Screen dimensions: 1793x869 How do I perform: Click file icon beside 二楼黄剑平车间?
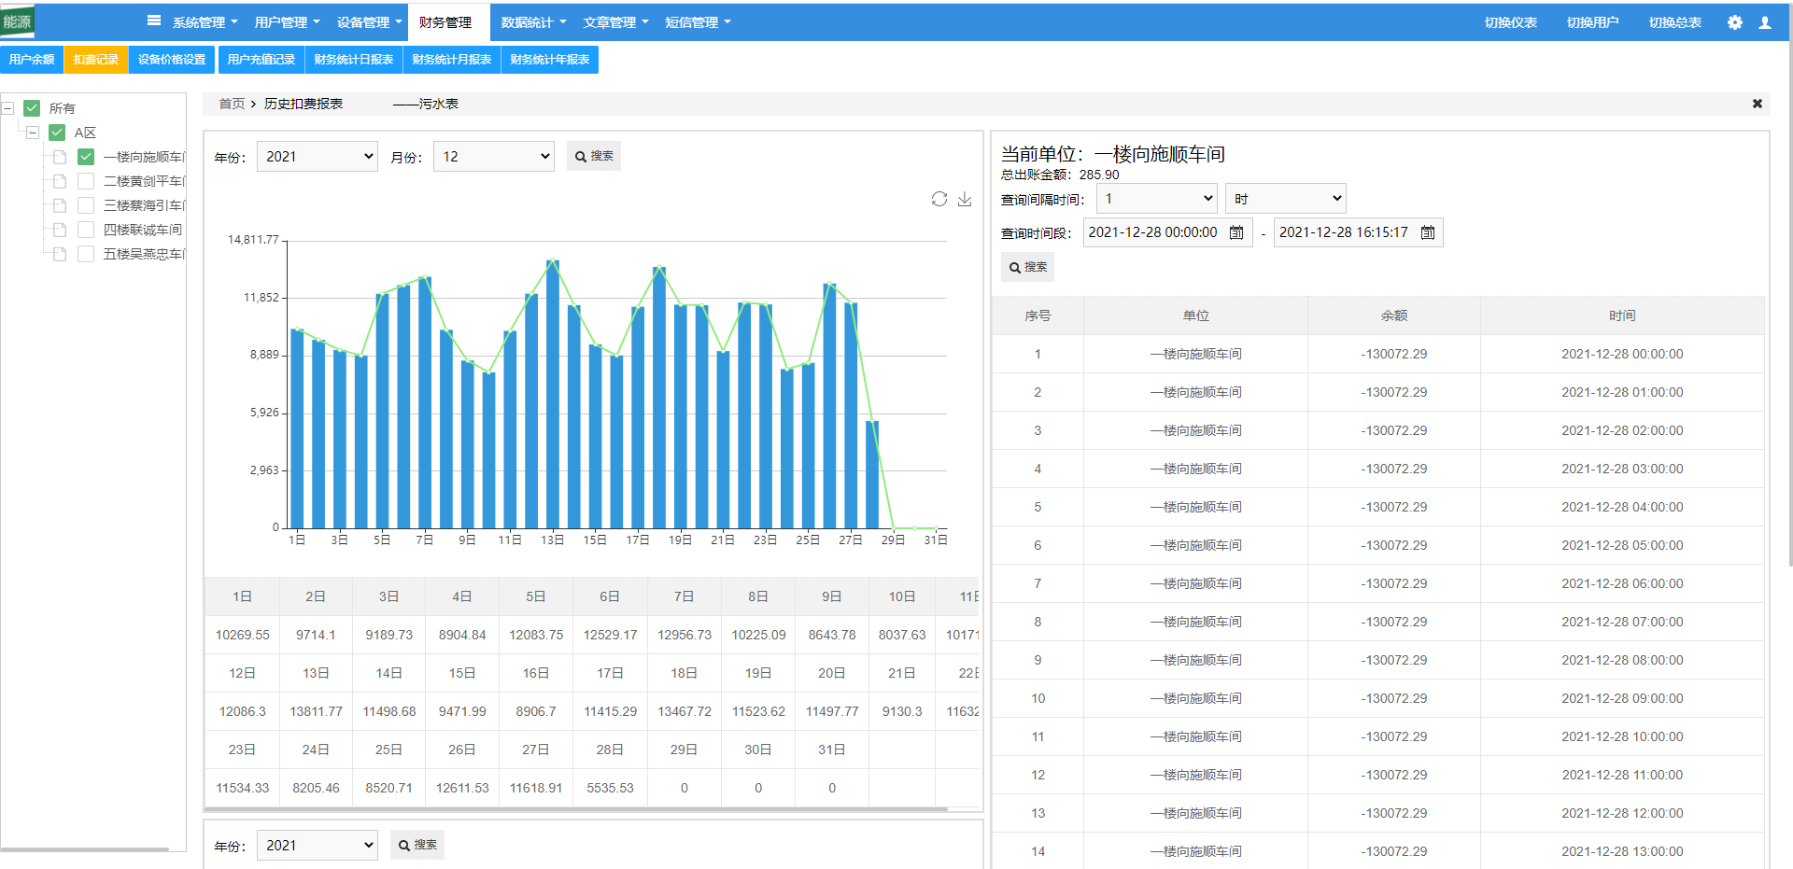point(60,181)
